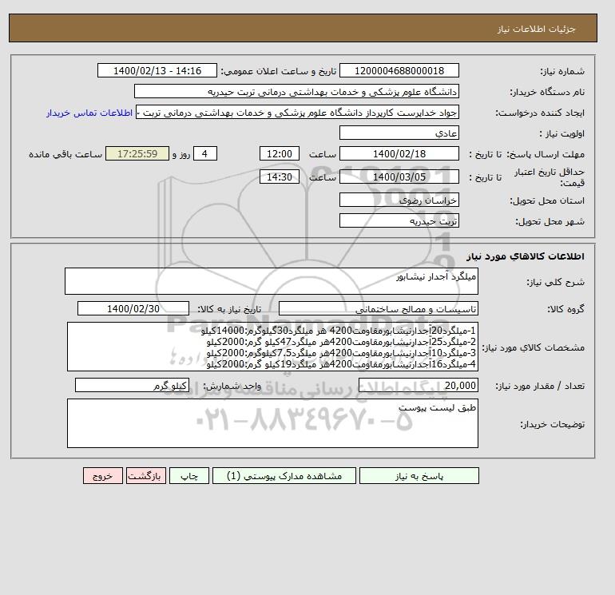Click the تاریخ و ساعت اعلان عمومی label
The height and width of the screenshot is (595, 615).
(279, 71)
